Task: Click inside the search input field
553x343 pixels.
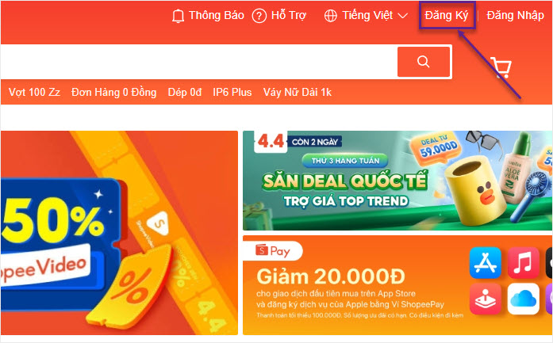Action: (x=198, y=62)
